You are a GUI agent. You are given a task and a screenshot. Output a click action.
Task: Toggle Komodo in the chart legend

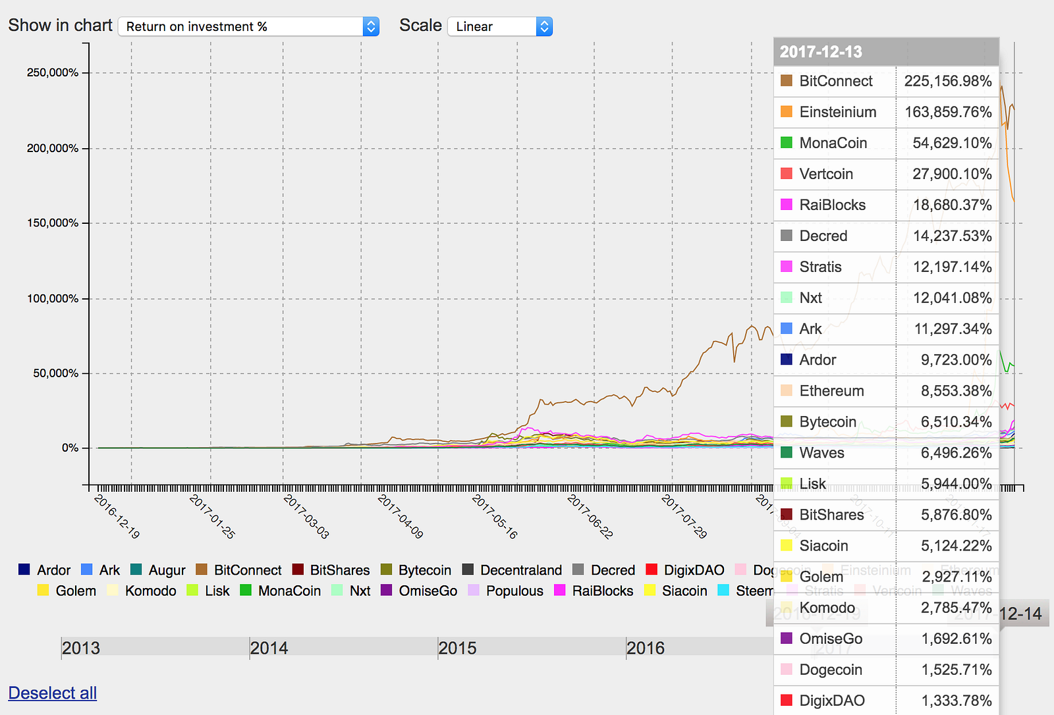point(142,591)
